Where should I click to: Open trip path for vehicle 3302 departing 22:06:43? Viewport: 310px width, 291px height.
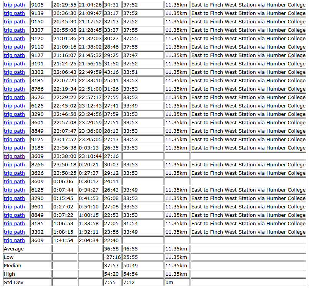click(x=14, y=72)
